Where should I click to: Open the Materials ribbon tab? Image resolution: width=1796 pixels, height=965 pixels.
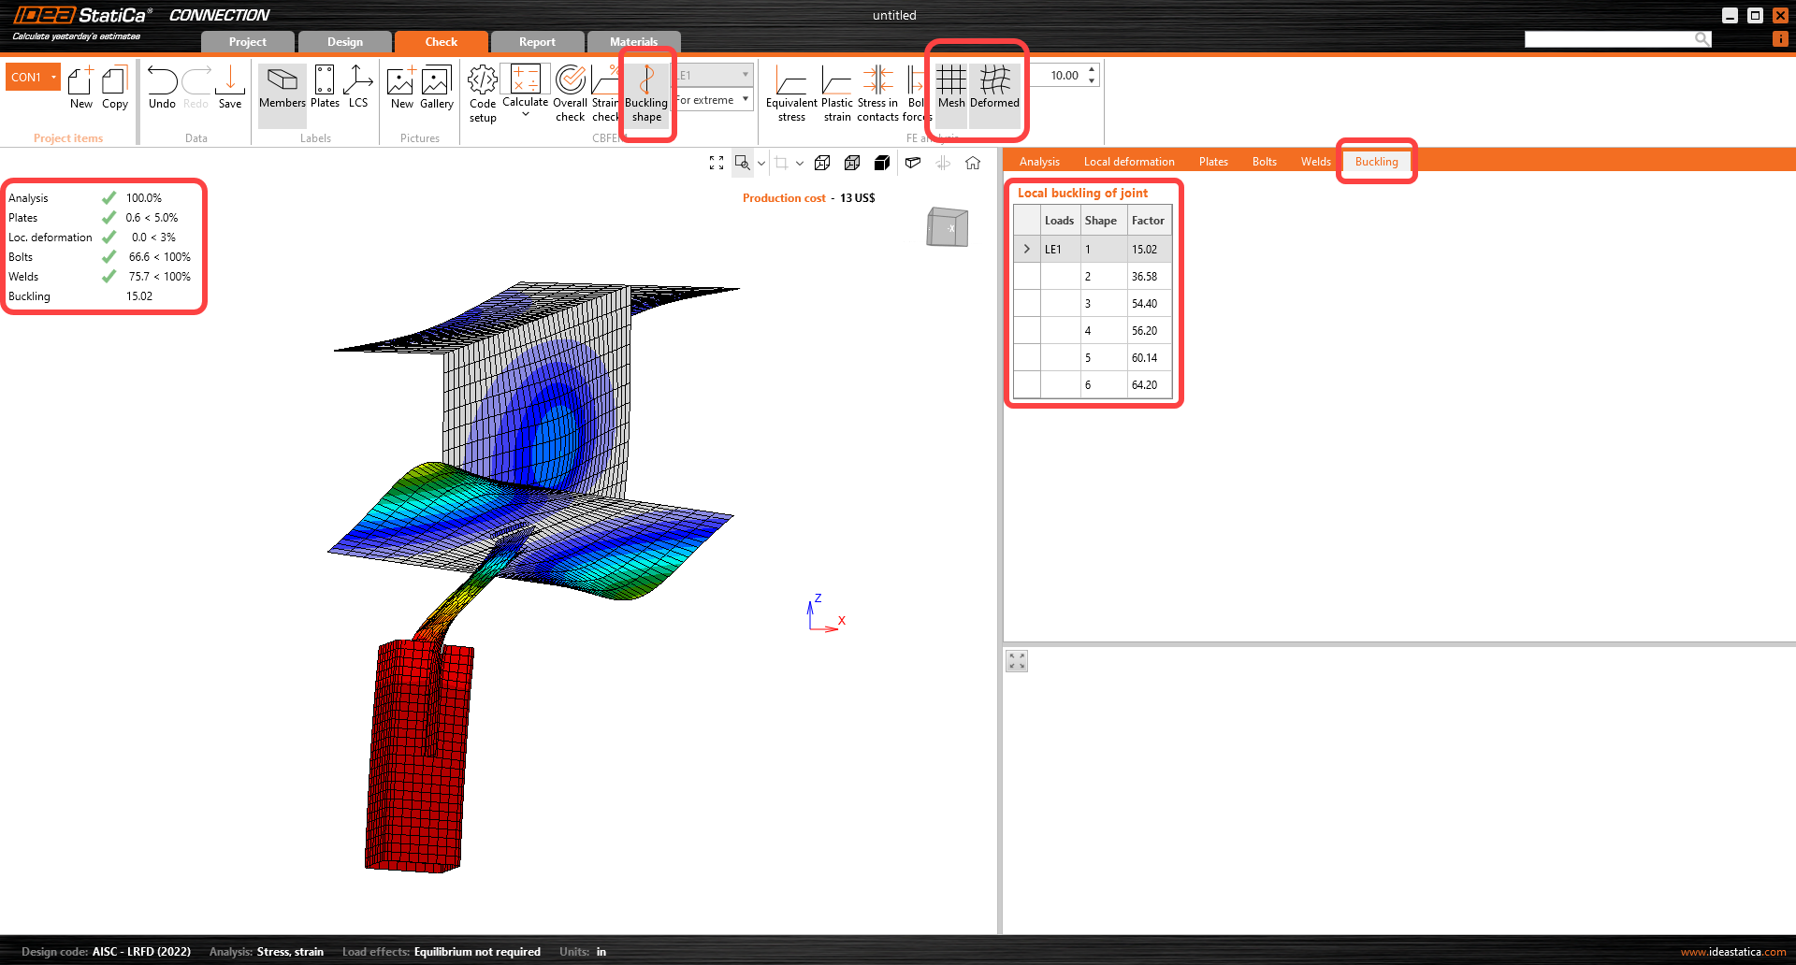click(x=634, y=42)
